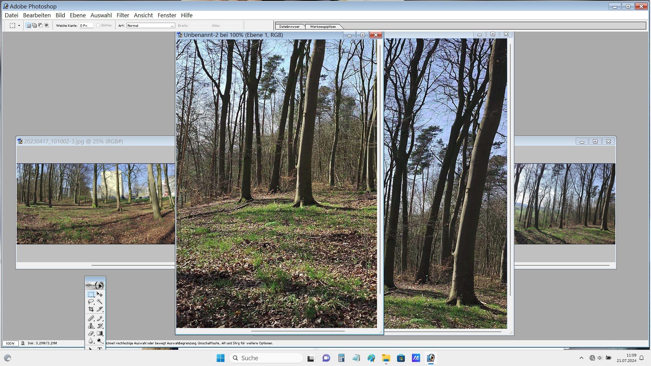The image size is (651, 366).
Task: Enable 'Add to selection' mode button
Action: [x=35, y=25]
